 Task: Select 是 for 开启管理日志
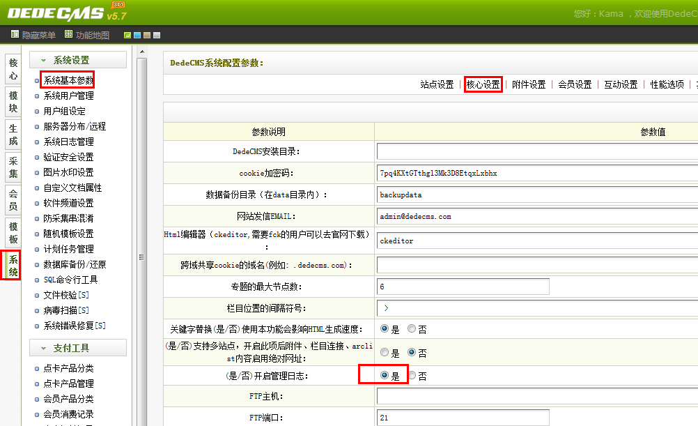pos(385,376)
